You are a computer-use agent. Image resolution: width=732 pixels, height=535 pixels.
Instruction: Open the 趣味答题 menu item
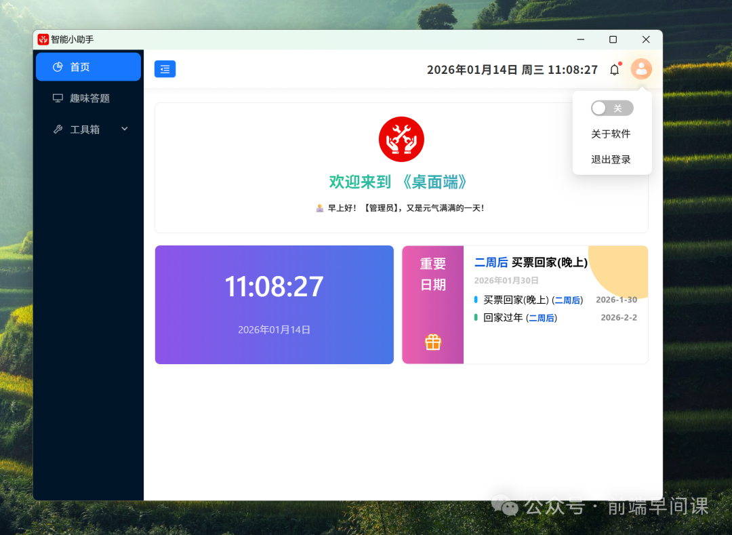pyautogui.click(x=88, y=98)
